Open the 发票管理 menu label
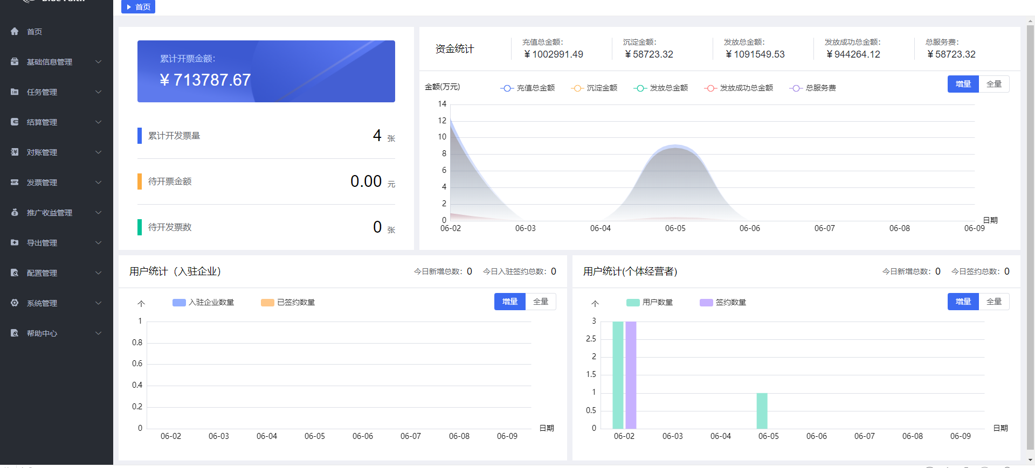The image size is (1035, 468). 42,183
